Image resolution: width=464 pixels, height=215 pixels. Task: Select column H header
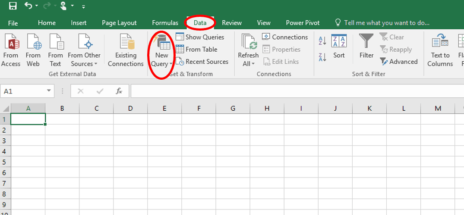tap(267, 109)
